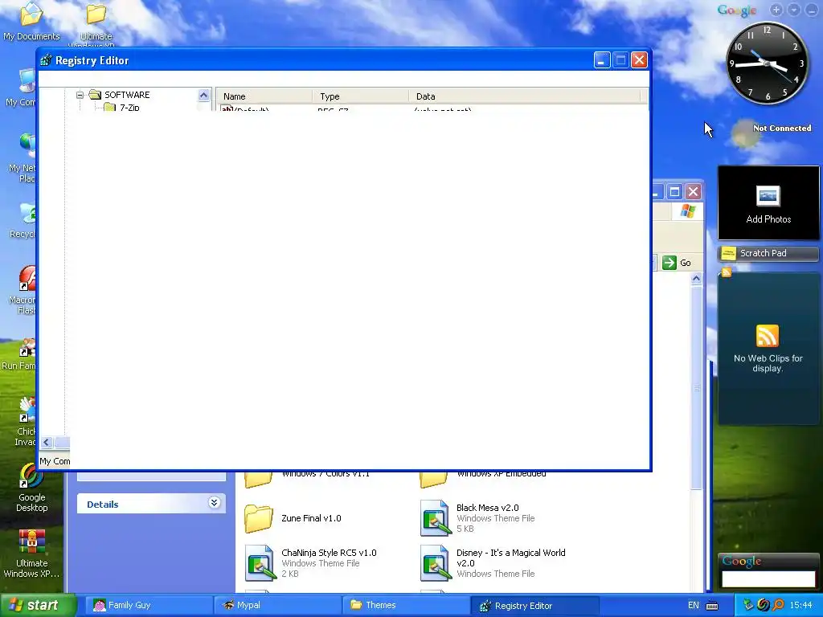
Task: Select ChaNinja Style RC5 v1.0 theme file
Action: pyautogui.click(x=311, y=563)
